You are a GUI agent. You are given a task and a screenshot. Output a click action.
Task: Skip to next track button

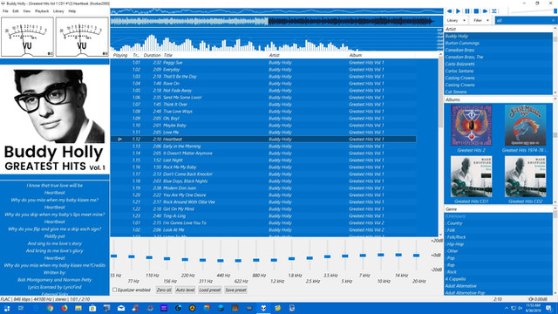[x=485, y=11]
